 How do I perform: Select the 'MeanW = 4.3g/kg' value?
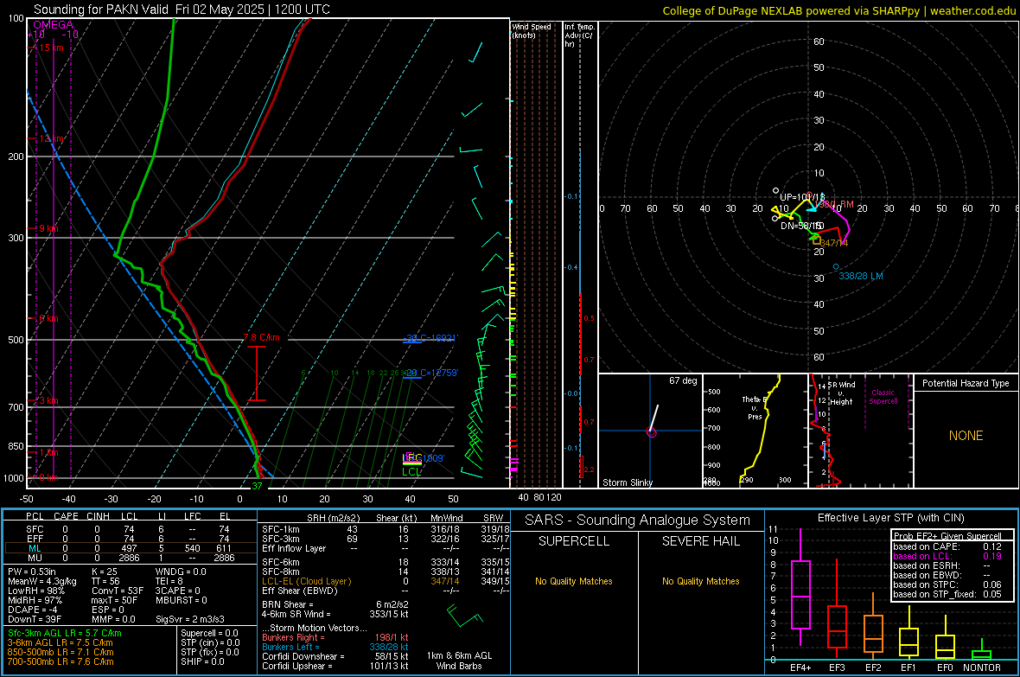click(42, 581)
